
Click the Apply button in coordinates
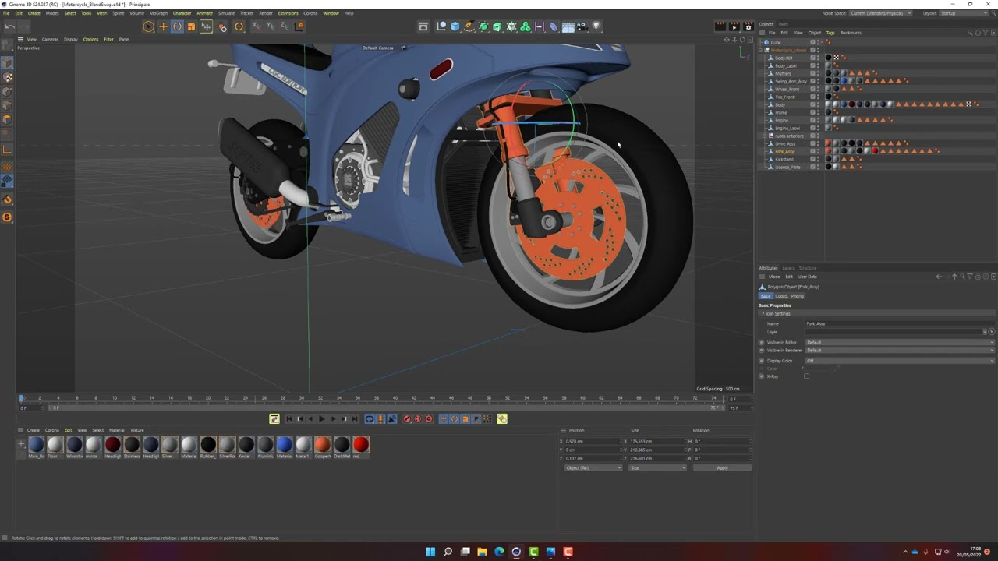coord(722,467)
